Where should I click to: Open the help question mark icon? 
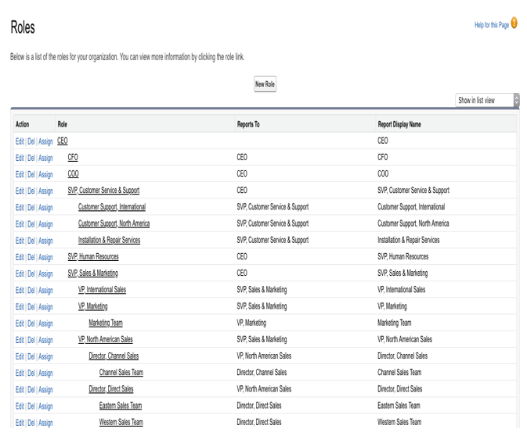[514, 23]
